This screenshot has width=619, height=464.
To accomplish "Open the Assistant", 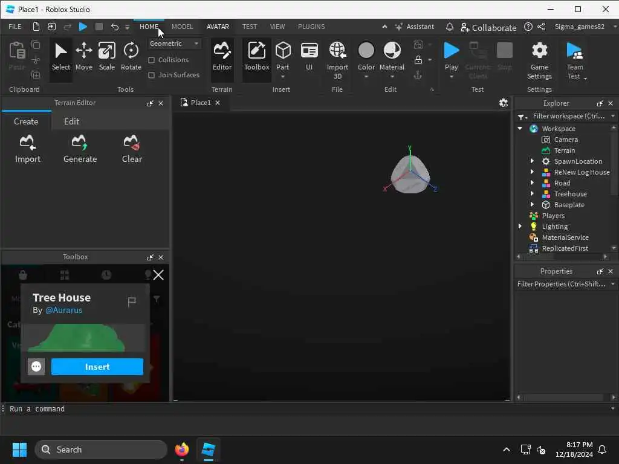I will pyautogui.click(x=414, y=27).
